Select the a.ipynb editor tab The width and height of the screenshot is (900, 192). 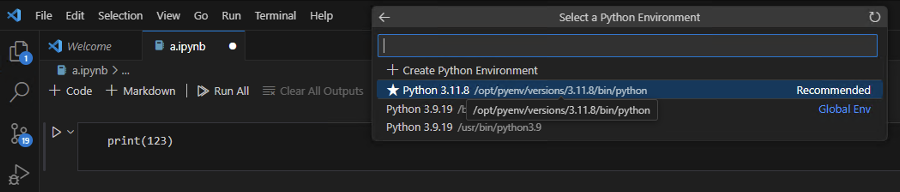[x=187, y=46]
